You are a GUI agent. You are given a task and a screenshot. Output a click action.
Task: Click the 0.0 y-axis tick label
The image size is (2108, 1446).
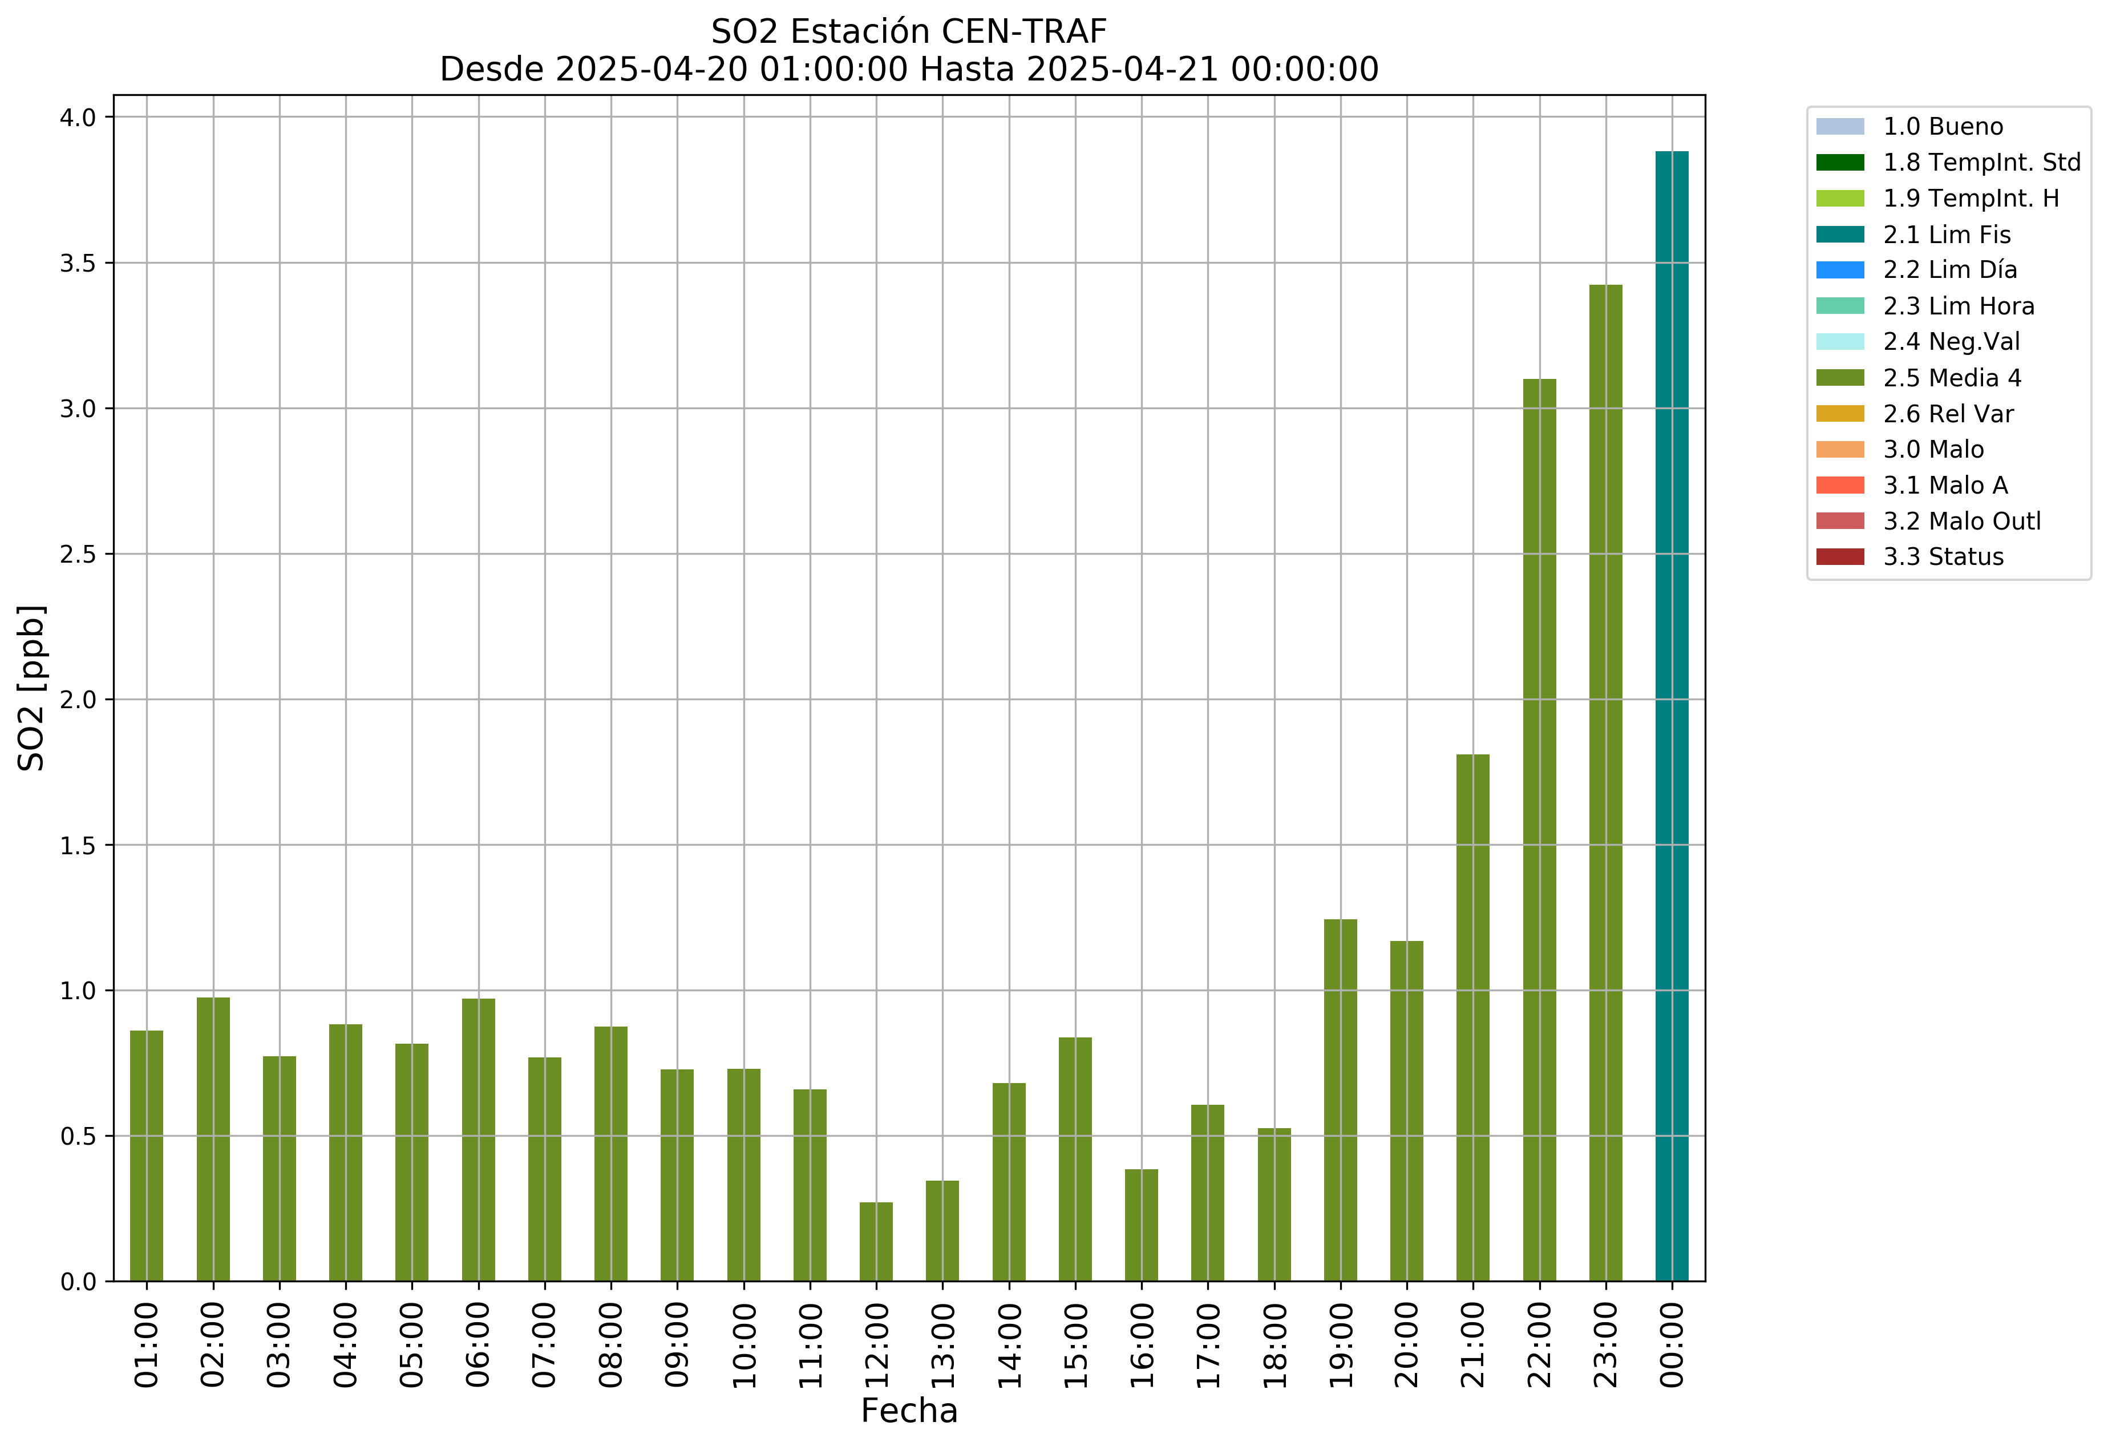(78, 1283)
